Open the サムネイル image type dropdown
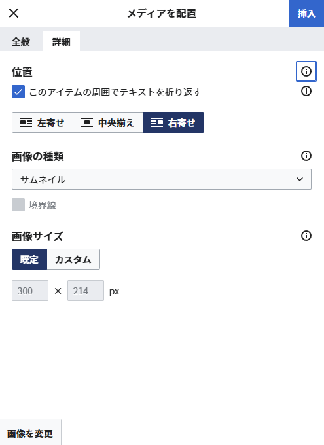 coord(162,179)
